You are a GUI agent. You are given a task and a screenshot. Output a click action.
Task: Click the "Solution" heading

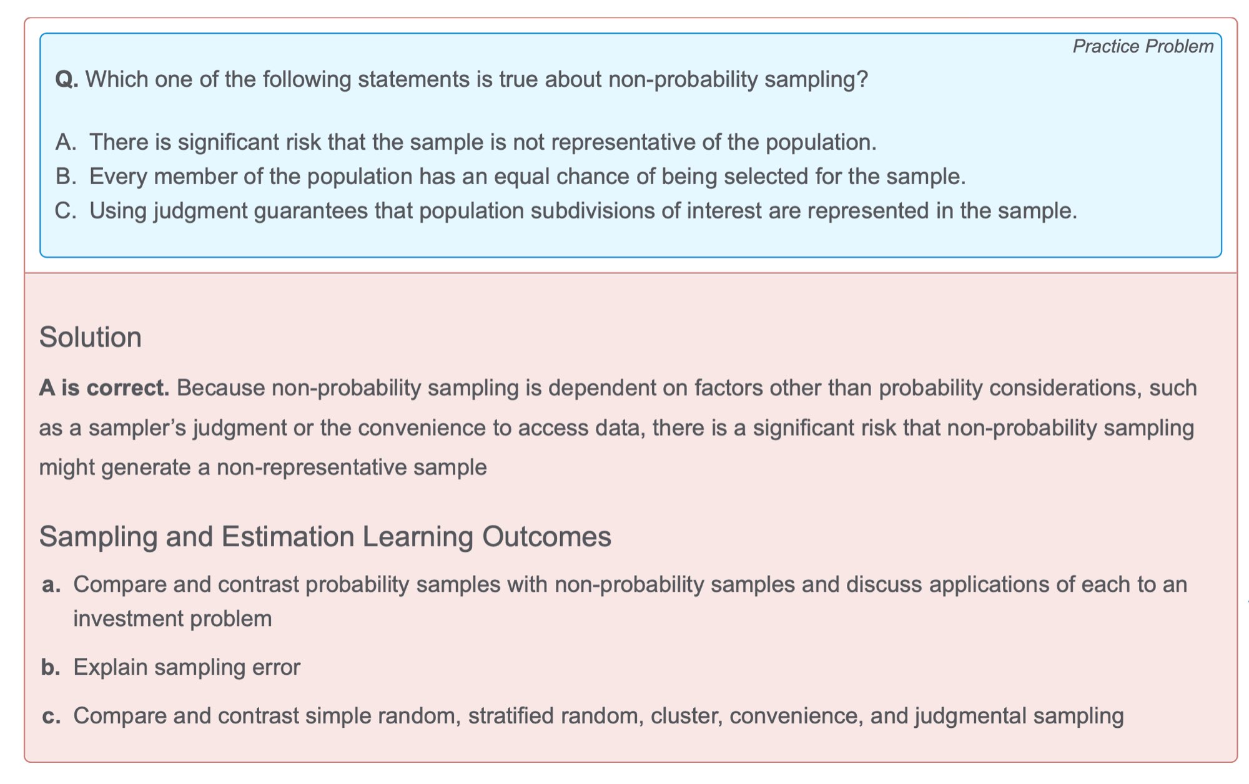point(91,337)
